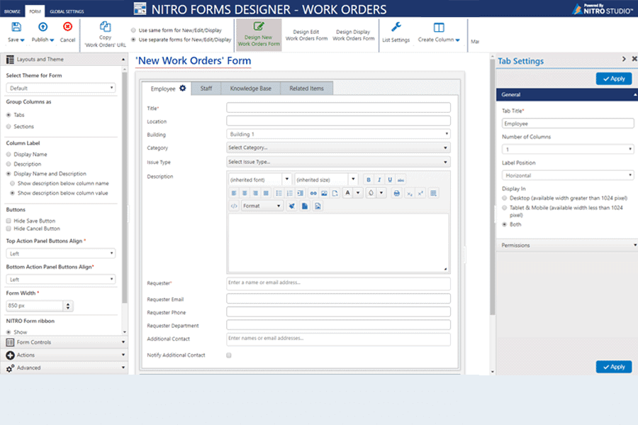Open Employee tab settings gear
The image size is (638, 425).
[183, 88]
